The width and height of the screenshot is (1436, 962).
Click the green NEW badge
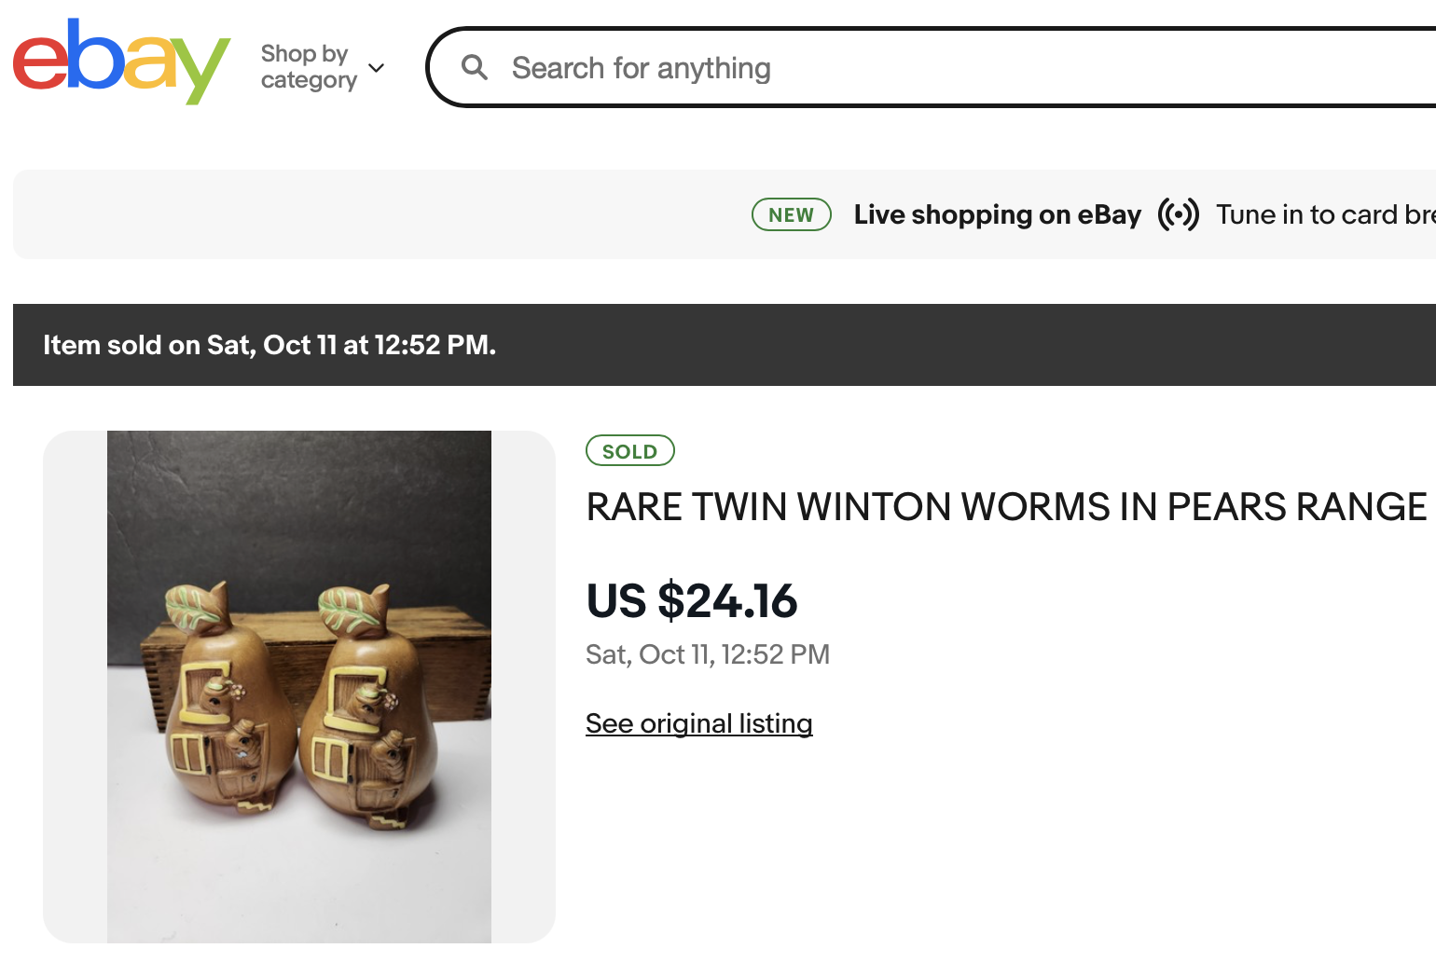click(x=791, y=214)
